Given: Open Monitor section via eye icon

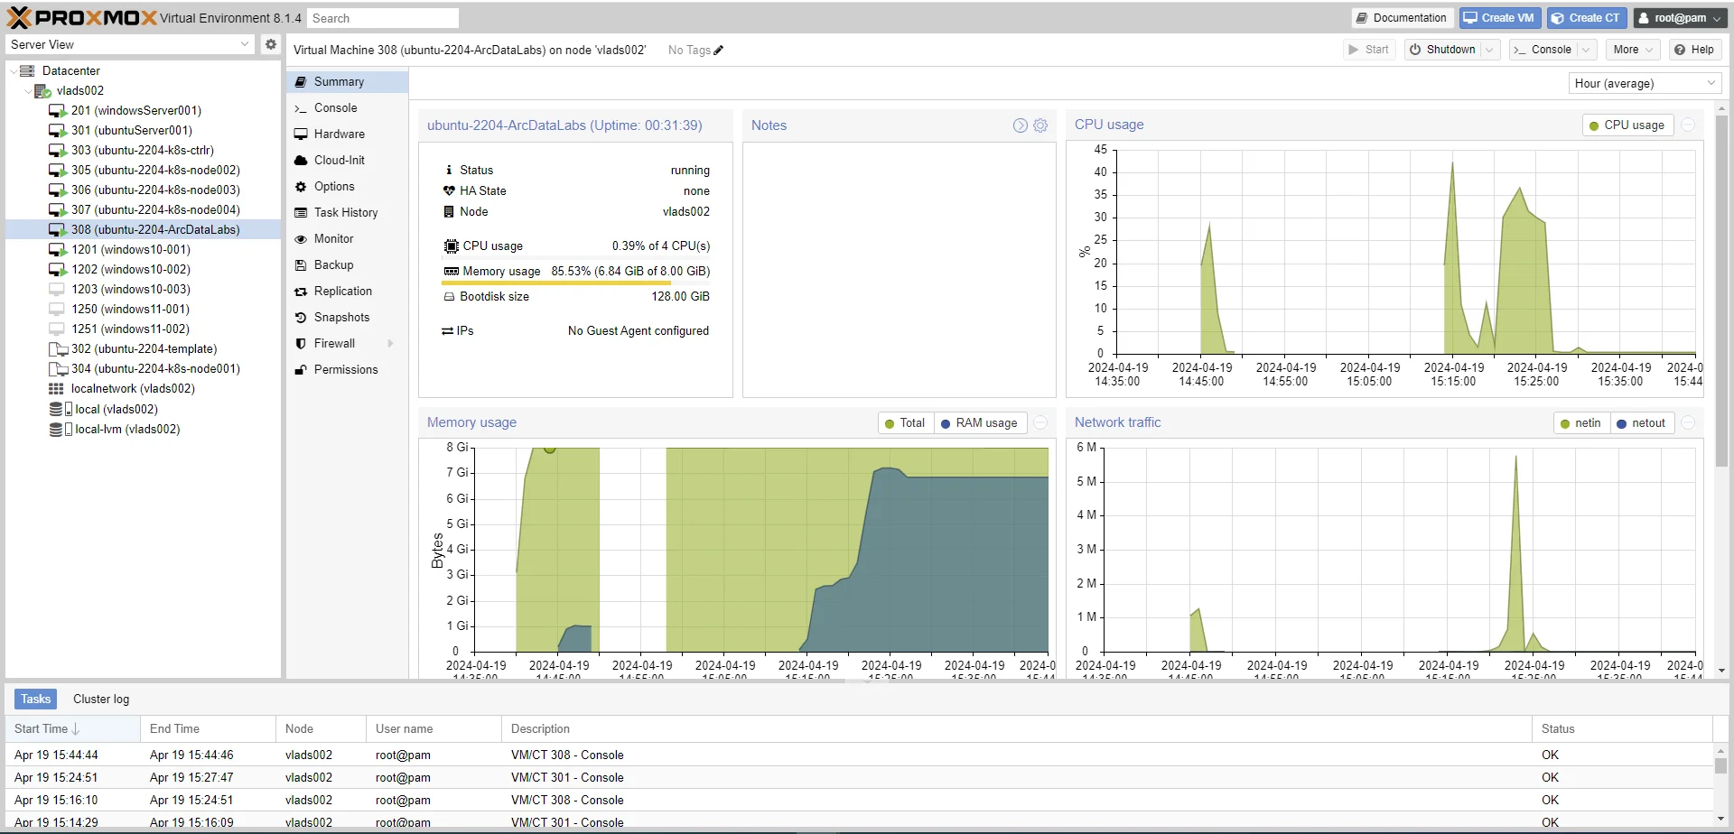Looking at the screenshot, I should pyautogui.click(x=301, y=239).
